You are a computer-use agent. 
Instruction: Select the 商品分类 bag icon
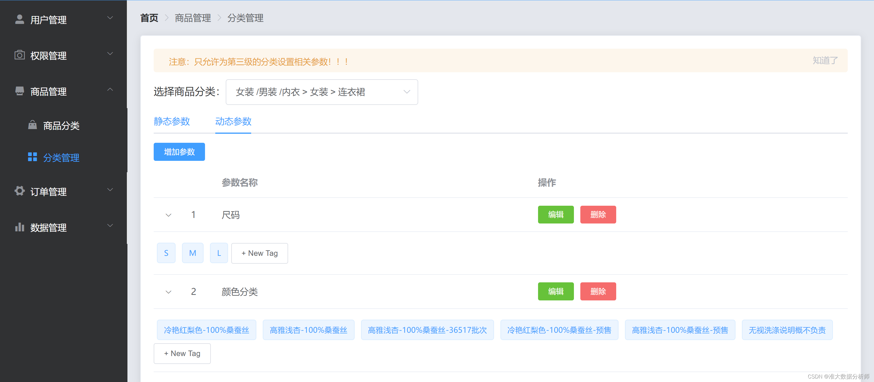point(32,125)
